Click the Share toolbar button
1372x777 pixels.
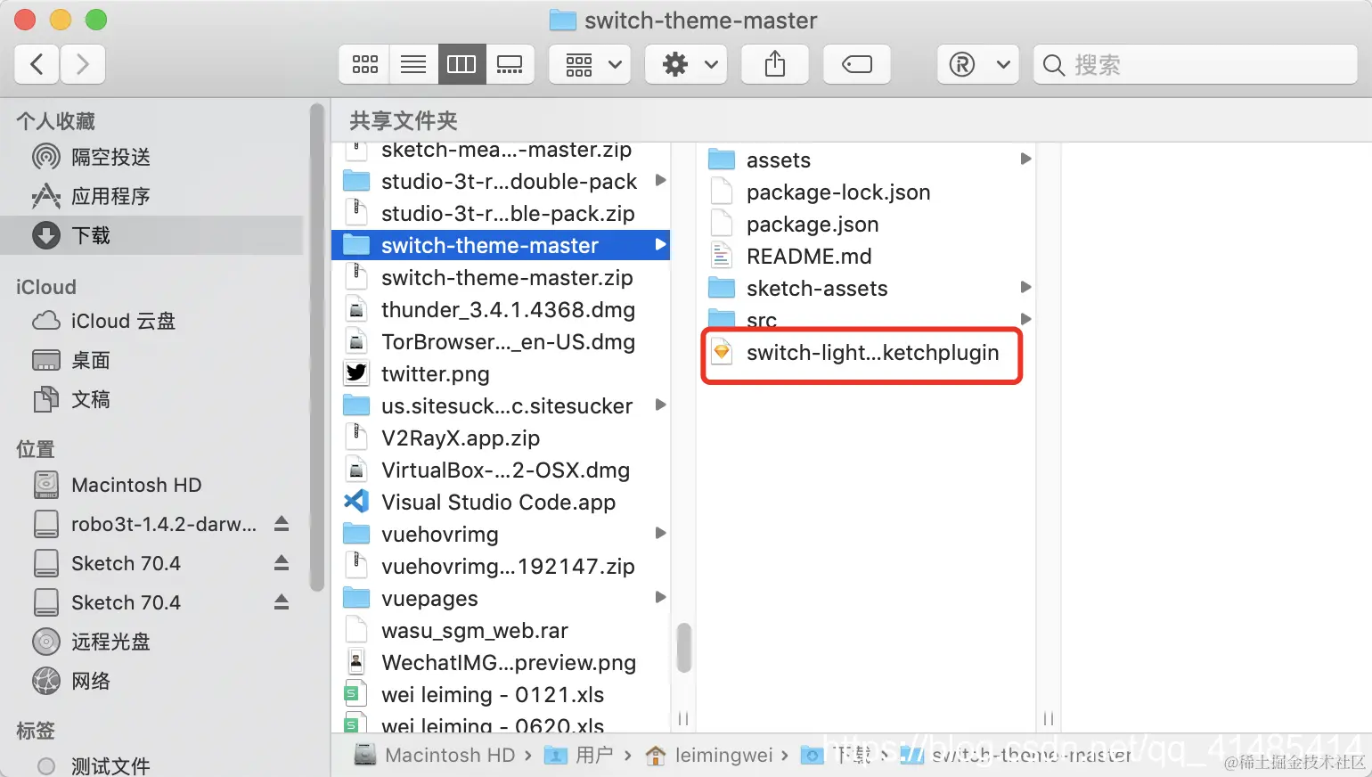(x=775, y=64)
